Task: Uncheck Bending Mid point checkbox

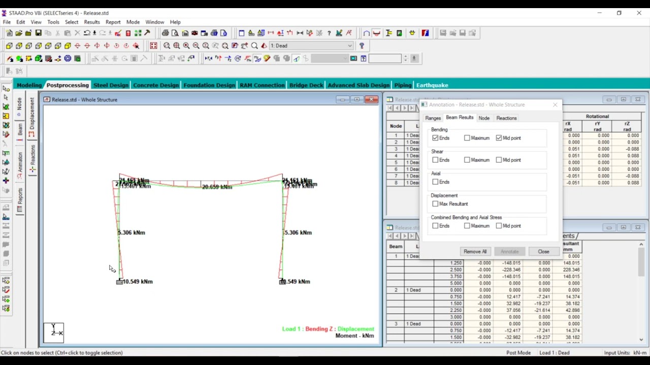Action: coord(499,138)
